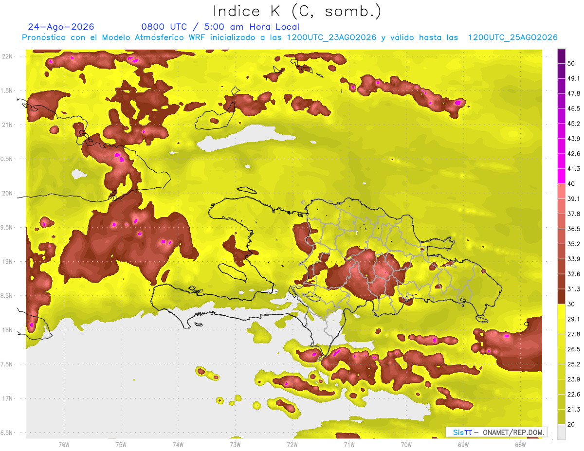Screen dimensions: 584x451
Task: Click the 22N latitude axis label
Action: [x=7, y=56]
